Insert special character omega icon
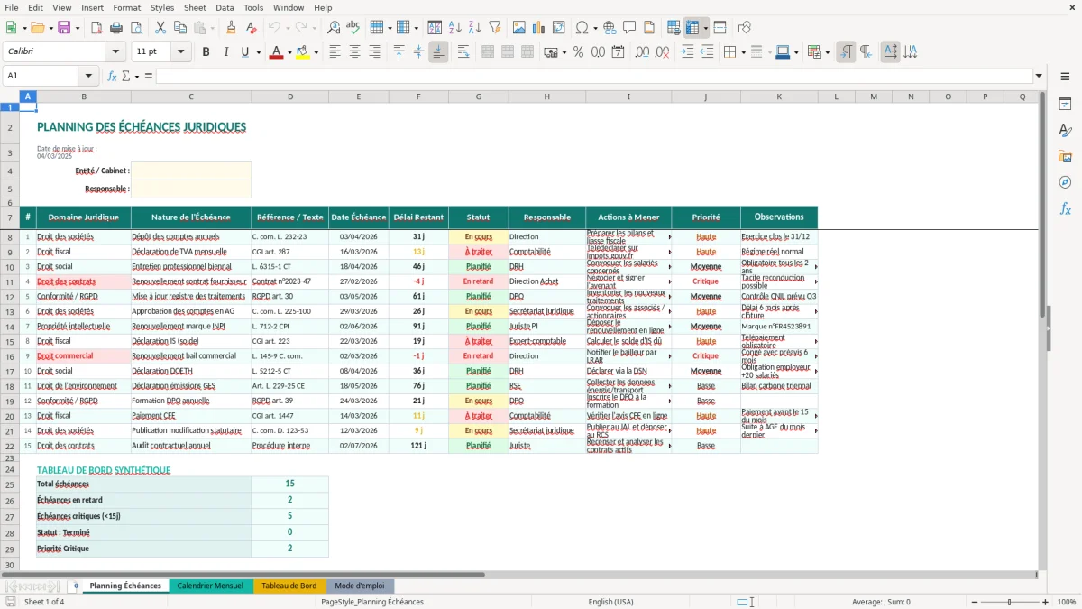The width and height of the screenshot is (1082, 609). 582,28
